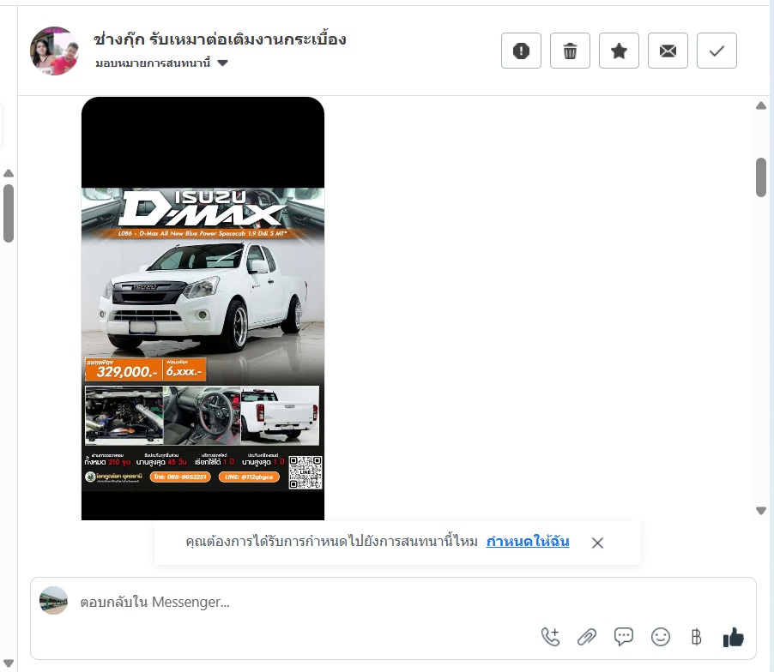Mark conversation done with checkmark button
774x672 pixels.
coord(717,51)
